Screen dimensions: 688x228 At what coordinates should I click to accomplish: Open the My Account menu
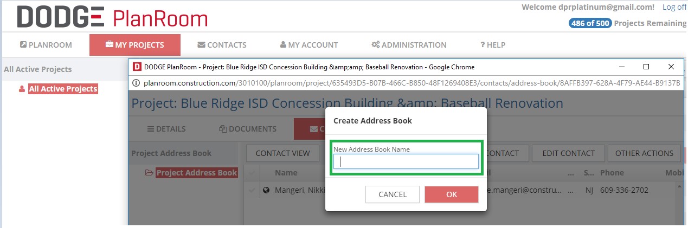click(x=308, y=45)
